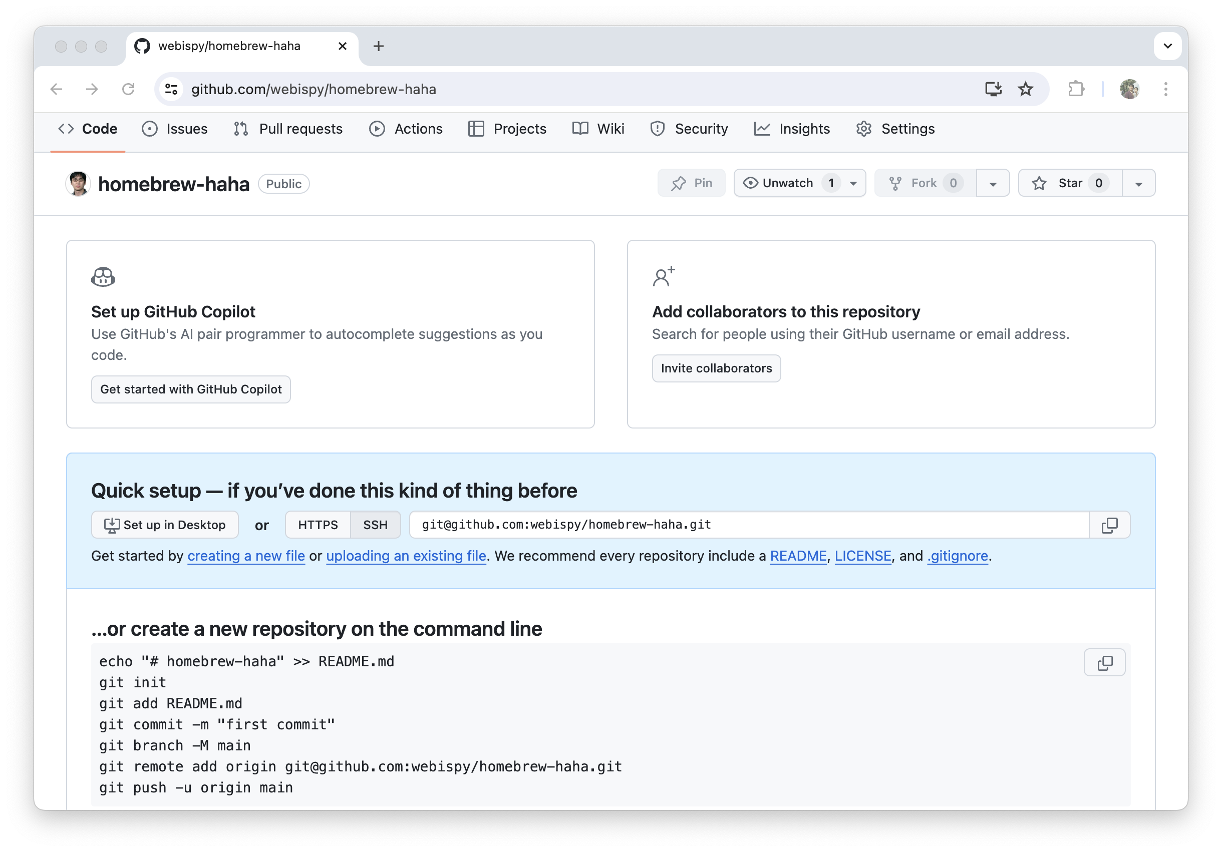Screen dimensions: 1222x852
Task: Click the browser address bar URL
Action: click(x=314, y=89)
